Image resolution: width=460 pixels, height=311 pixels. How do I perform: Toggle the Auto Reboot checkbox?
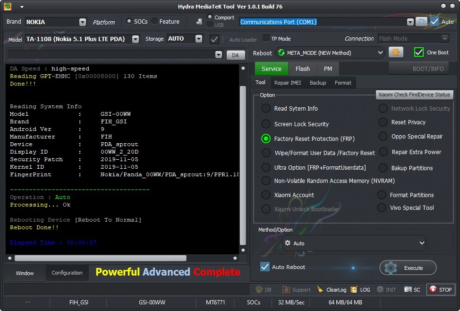point(264,267)
